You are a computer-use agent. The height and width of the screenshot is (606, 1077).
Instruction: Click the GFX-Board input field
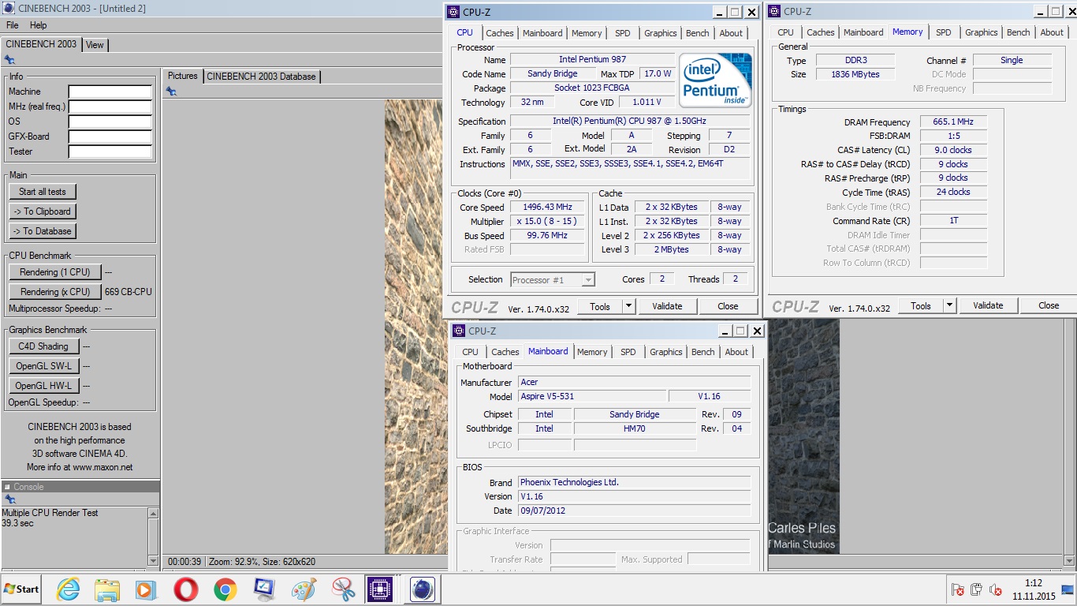pyautogui.click(x=110, y=137)
